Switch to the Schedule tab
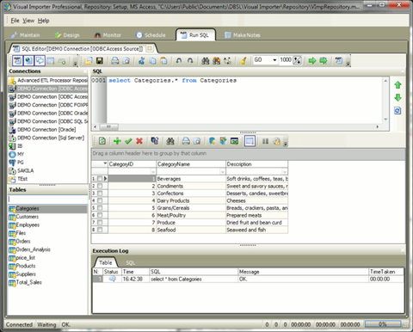 (151, 35)
